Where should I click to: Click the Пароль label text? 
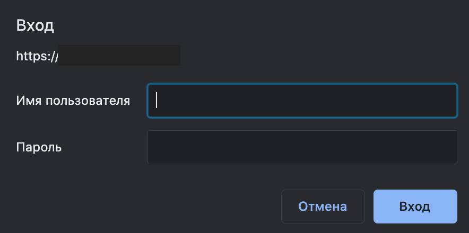(39, 147)
